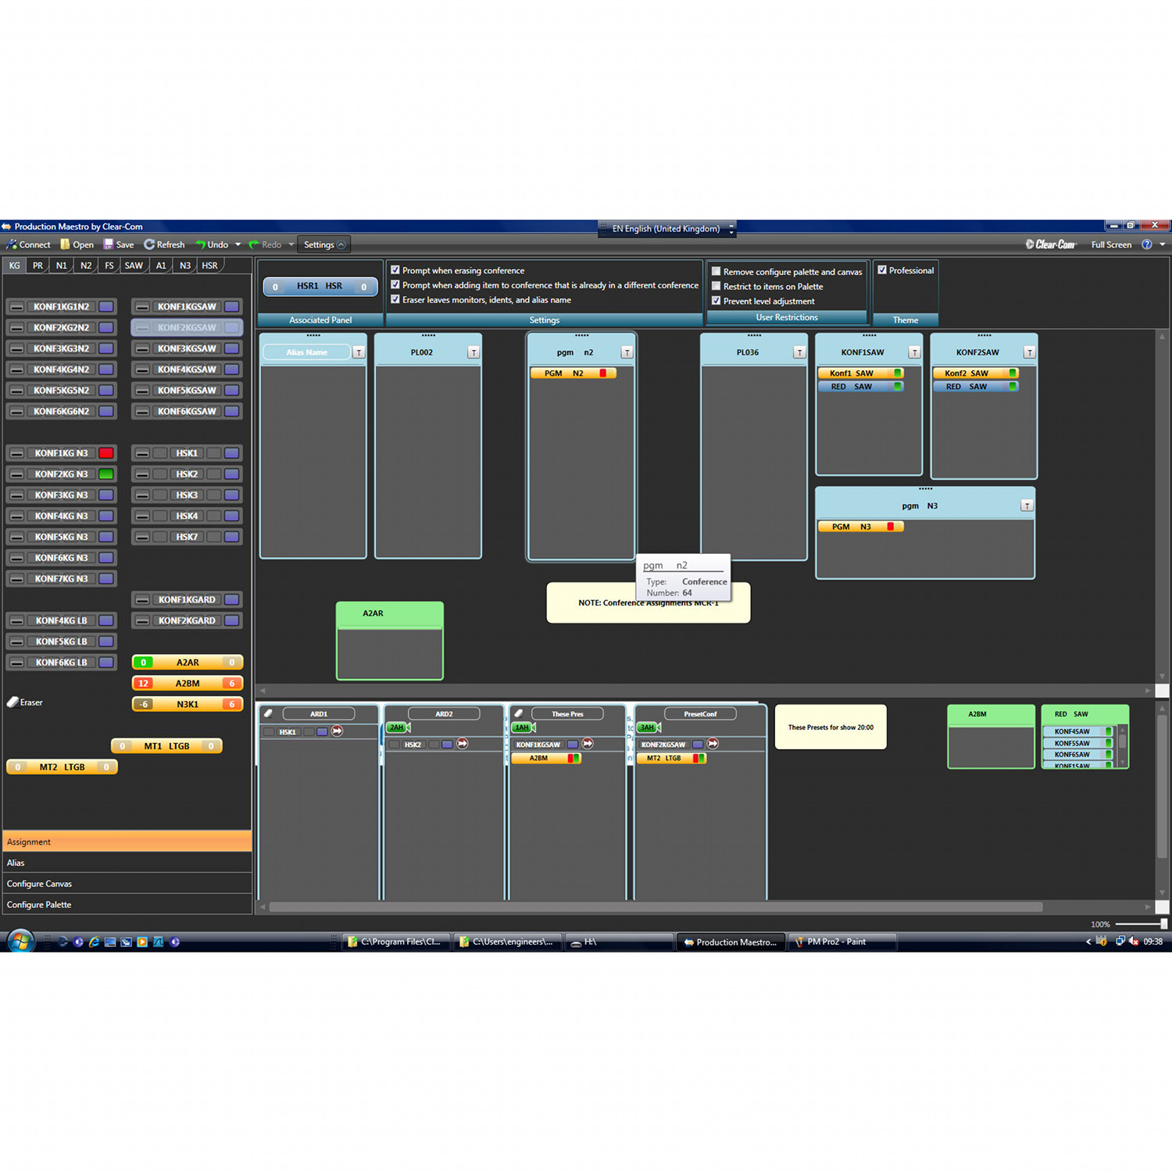Click red color swatch on KONF1KG N3
Image resolution: width=1172 pixels, height=1172 pixels.
(106, 453)
